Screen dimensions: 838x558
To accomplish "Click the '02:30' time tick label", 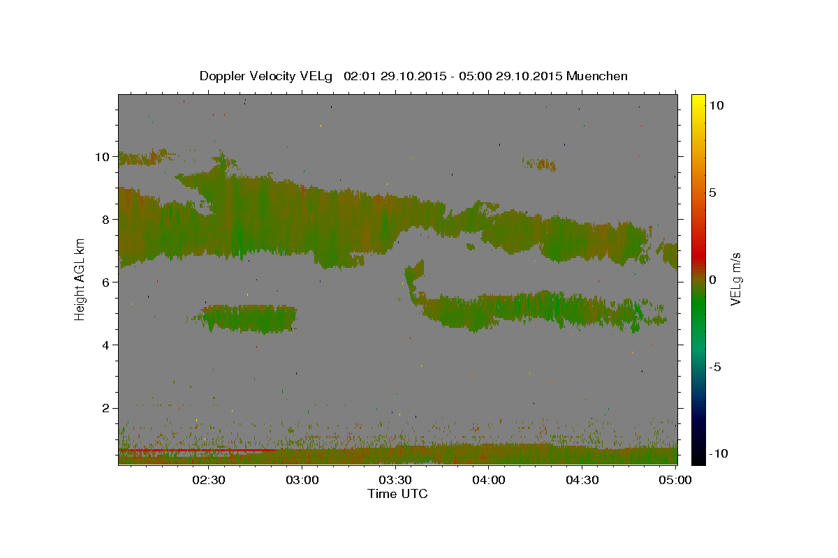I will pyautogui.click(x=208, y=480).
